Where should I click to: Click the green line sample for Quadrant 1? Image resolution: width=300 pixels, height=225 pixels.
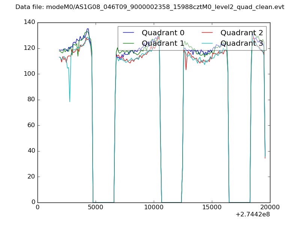point(129,43)
